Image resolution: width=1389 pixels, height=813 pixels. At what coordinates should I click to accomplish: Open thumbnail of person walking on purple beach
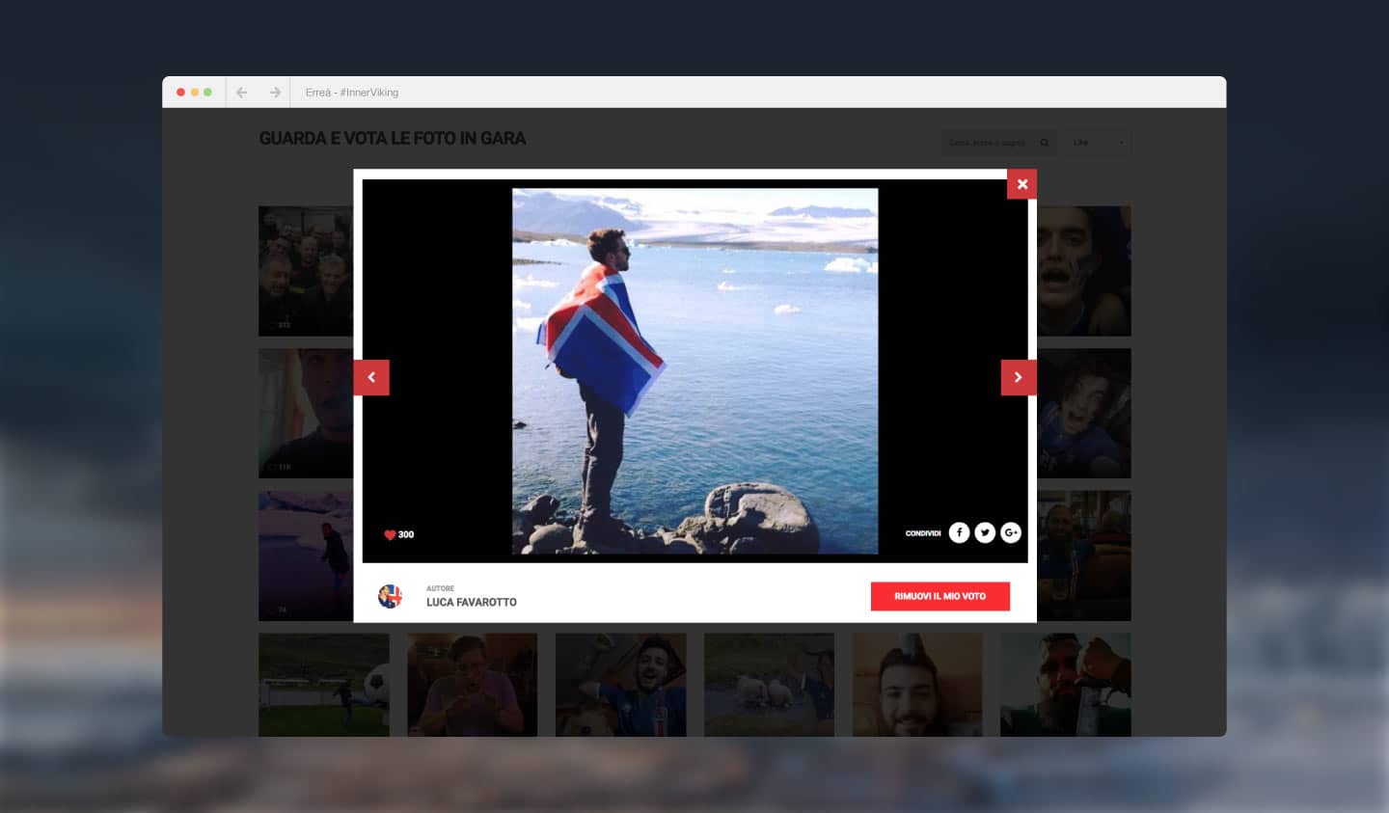(x=306, y=556)
